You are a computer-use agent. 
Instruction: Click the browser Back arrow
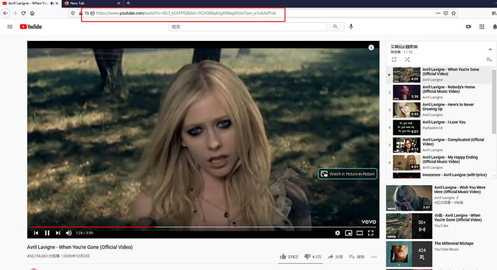click(6, 13)
